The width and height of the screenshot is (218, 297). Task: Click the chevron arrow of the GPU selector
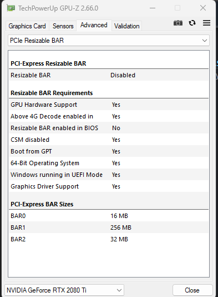119,290
